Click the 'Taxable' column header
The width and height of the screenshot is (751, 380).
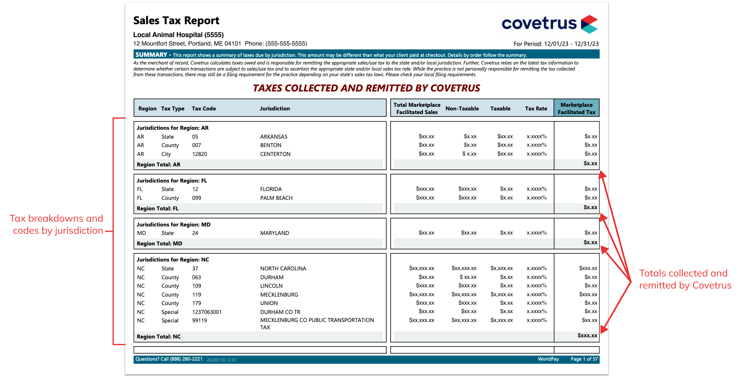tap(500, 108)
